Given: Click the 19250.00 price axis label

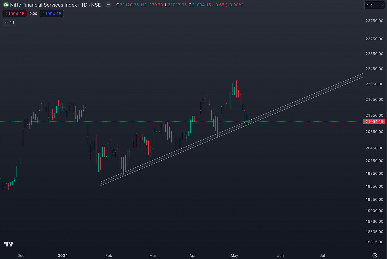Looking at the screenshot, I should pos(374,199).
